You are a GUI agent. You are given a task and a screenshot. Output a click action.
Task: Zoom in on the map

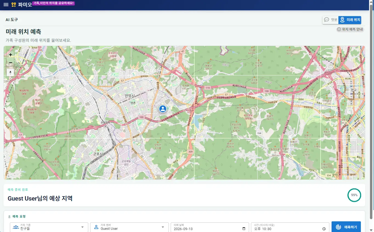point(10,55)
